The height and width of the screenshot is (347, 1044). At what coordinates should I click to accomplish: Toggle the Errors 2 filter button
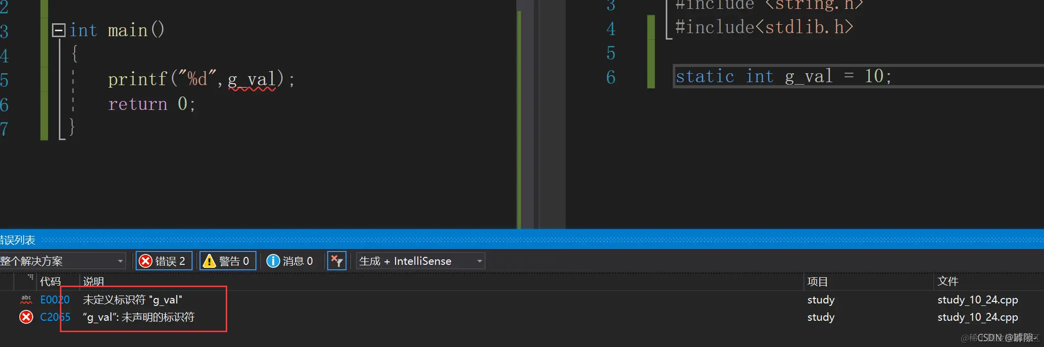point(164,261)
